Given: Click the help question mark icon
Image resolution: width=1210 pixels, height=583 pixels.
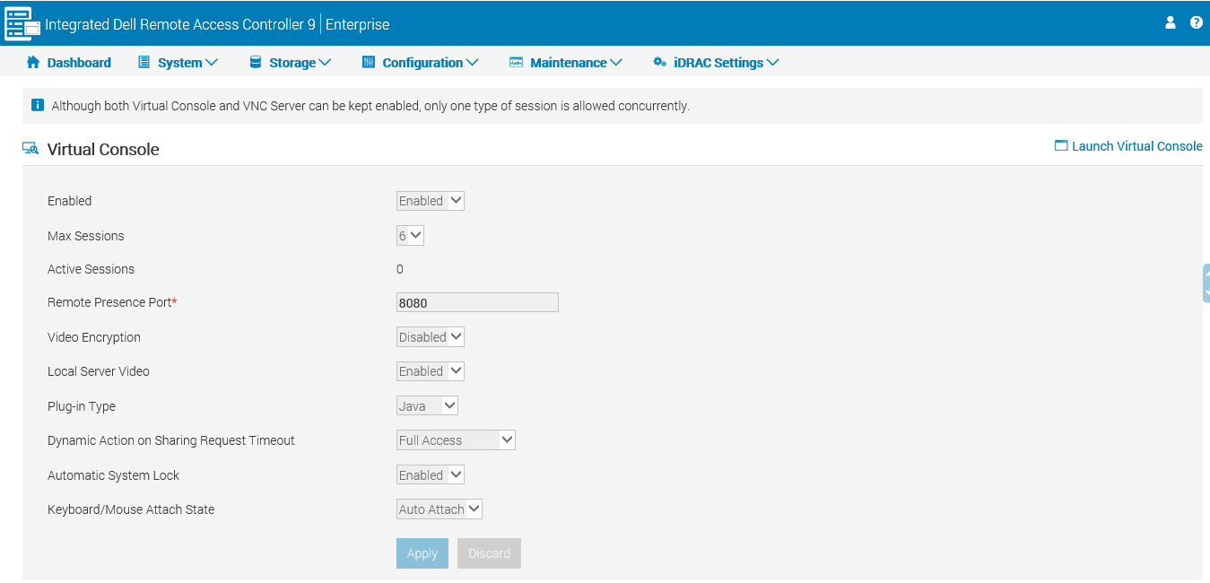Looking at the screenshot, I should click(x=1196, y=23).
